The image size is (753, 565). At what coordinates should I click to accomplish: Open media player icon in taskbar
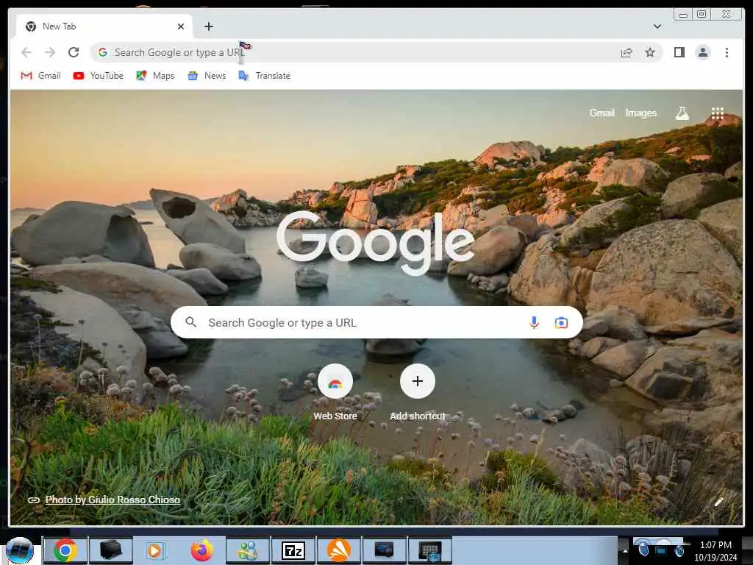pos(155,550)
